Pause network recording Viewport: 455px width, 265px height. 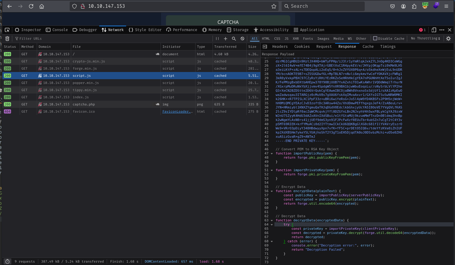(217, 39)
